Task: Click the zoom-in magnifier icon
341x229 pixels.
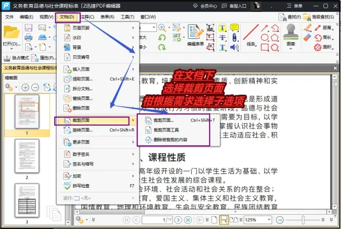Action: 162,27
